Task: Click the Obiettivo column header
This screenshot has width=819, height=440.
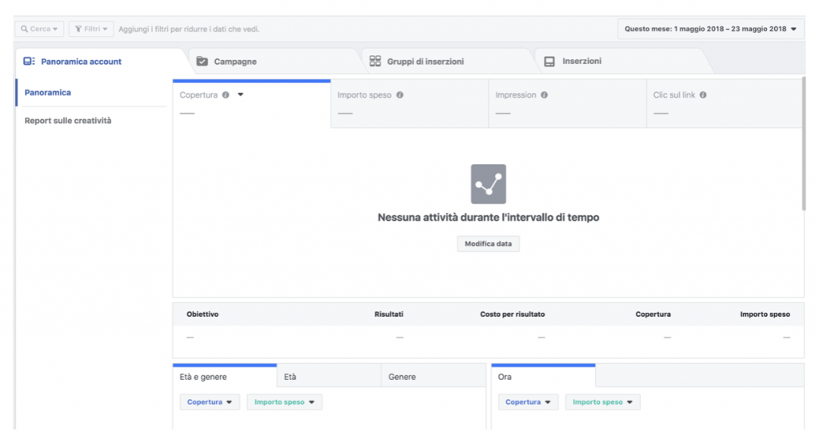Action: [202, 314]
